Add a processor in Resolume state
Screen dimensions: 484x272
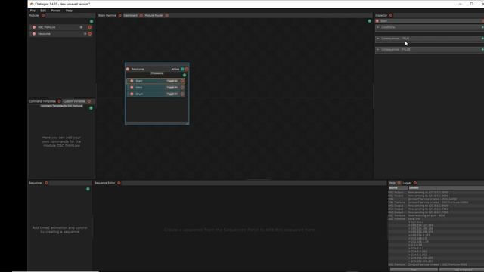pyautogui.click(x=185, y=75)
